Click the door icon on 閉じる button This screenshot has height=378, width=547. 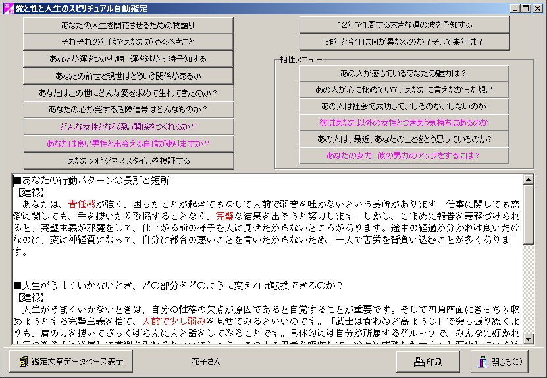[483, 362]
